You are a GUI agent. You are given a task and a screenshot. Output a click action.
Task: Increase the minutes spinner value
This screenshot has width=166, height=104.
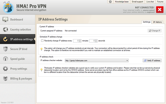tap(80, 40)
